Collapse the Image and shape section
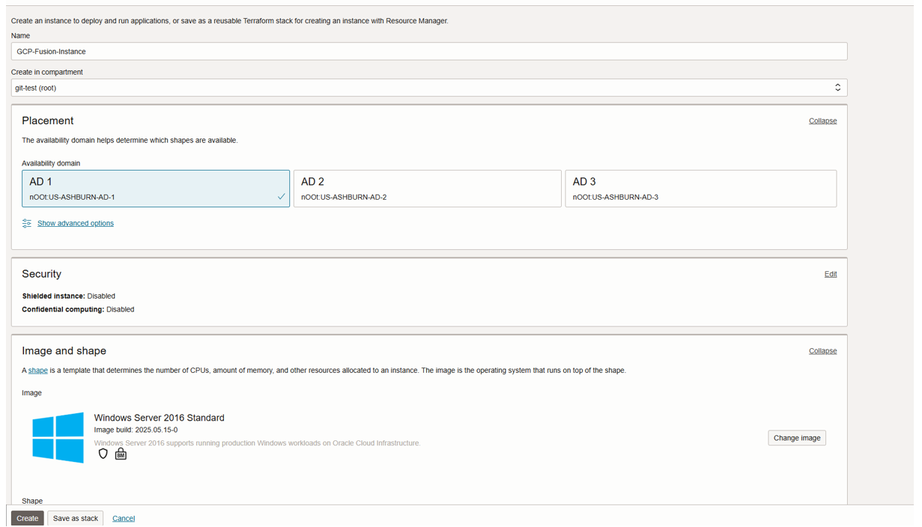 822,350
